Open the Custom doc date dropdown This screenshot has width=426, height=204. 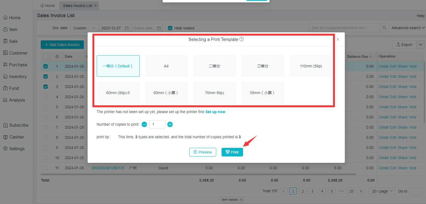(x=84, y=28)
